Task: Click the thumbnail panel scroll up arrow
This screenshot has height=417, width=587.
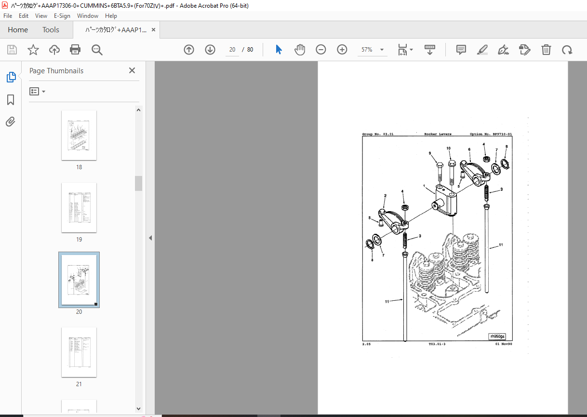Action: click(x=139, y=110)
